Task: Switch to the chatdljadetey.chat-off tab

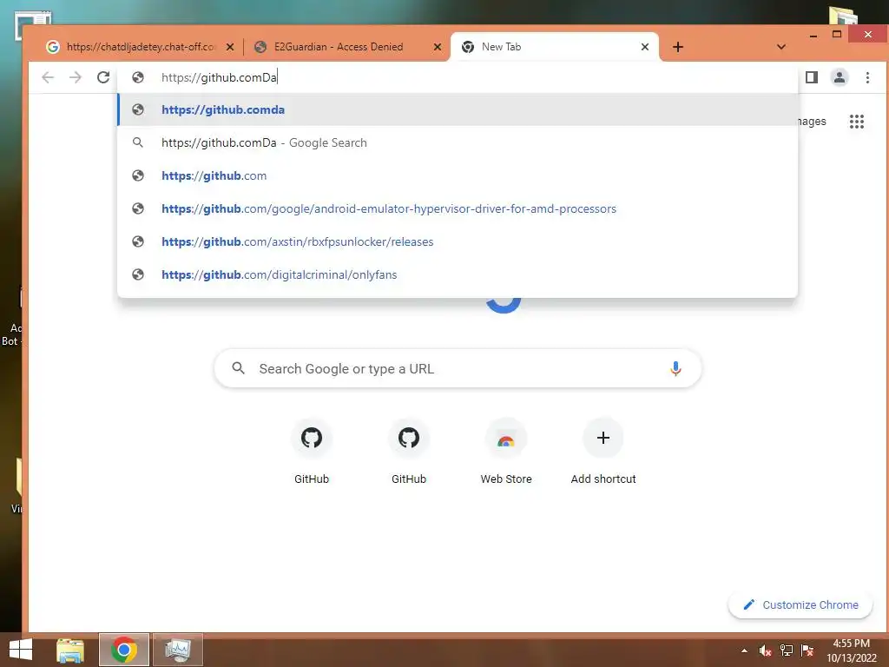Action: click(x=141, y=47)
